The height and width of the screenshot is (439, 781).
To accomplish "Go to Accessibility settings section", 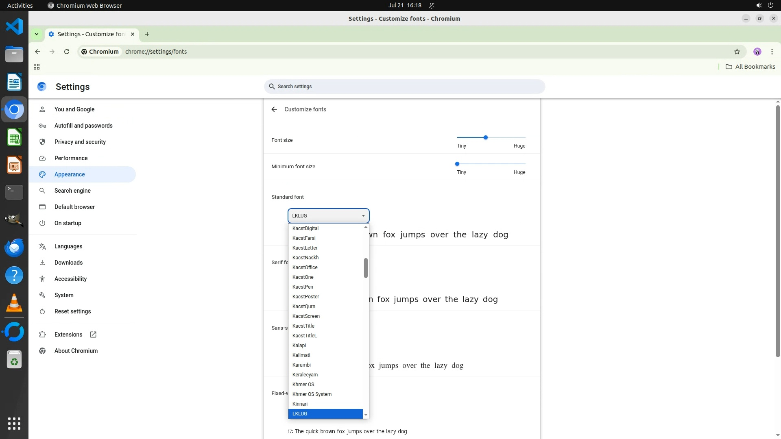I will pyautogui.click(x=71, y=279).
